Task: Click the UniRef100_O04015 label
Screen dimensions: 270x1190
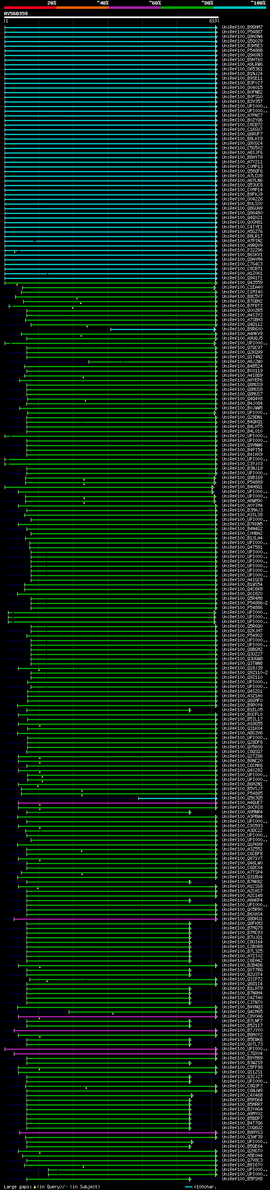Action: 242,88
